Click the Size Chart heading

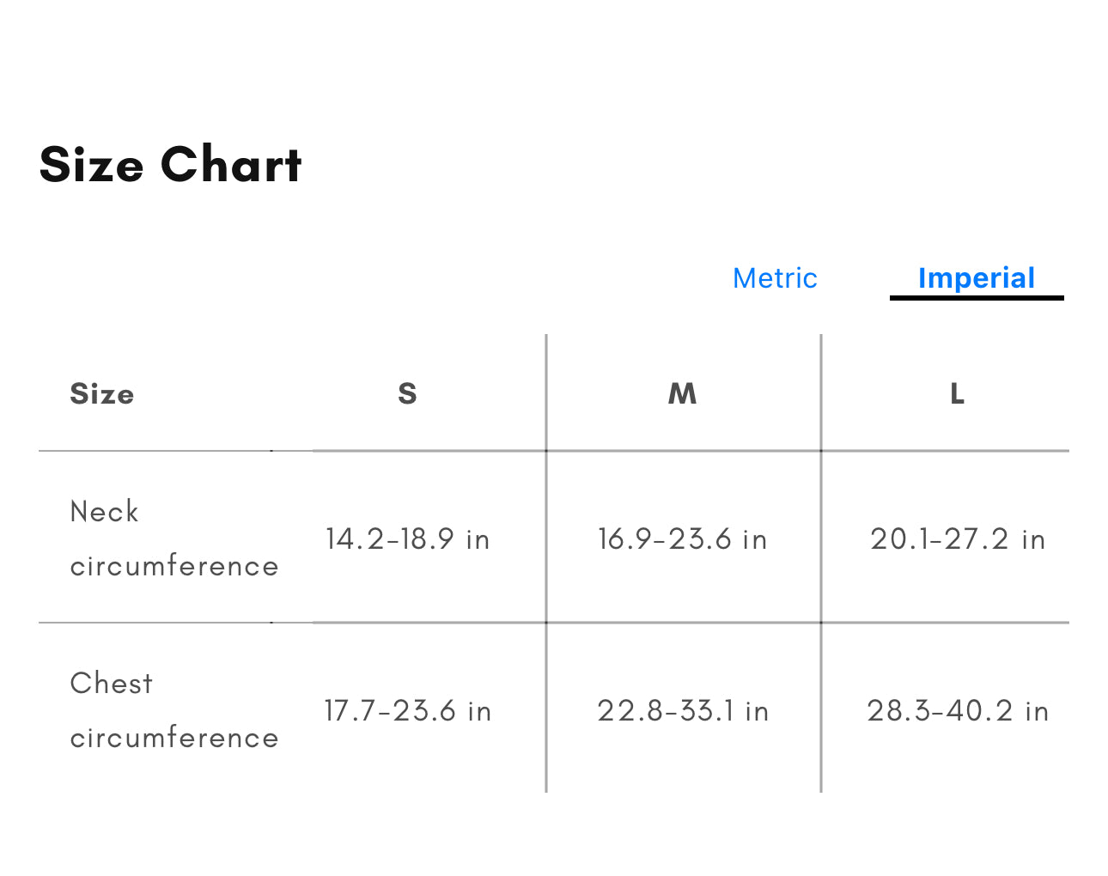pos(171,165)
